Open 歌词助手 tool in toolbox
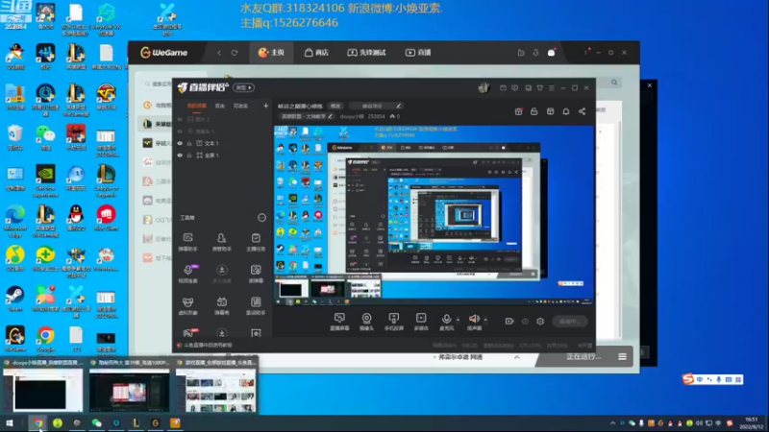 tap(256, 305)
